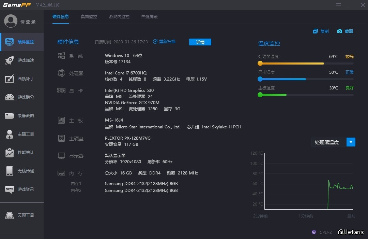Click the user avatar to log in

coord(11,21)
